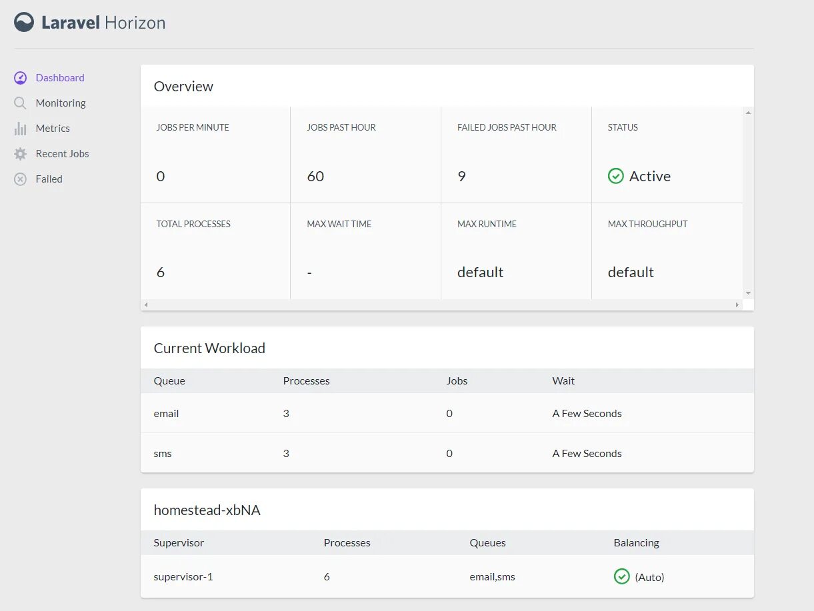
Task: Click the Current Workload heading
Action: (209, 348)
